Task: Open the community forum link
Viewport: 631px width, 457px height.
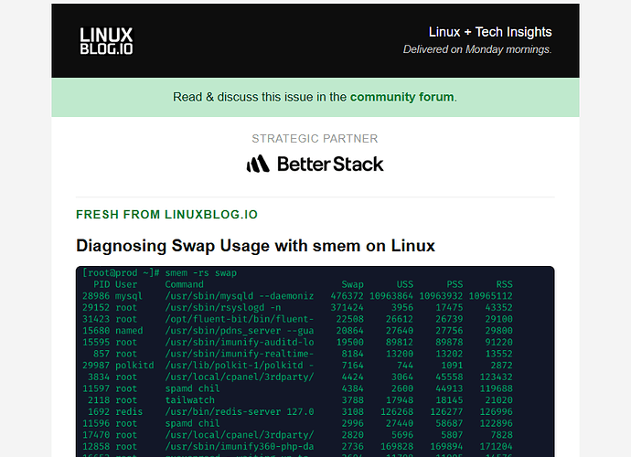Action: tap(401, 97)
